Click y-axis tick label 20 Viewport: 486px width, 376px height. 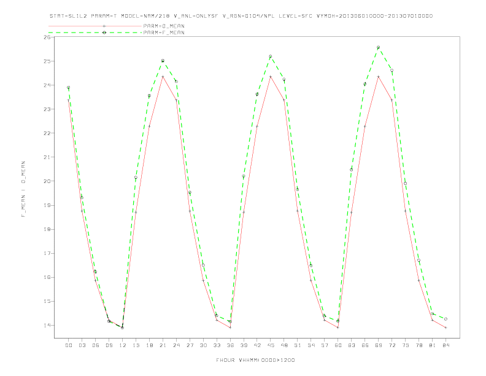(47, 181)
